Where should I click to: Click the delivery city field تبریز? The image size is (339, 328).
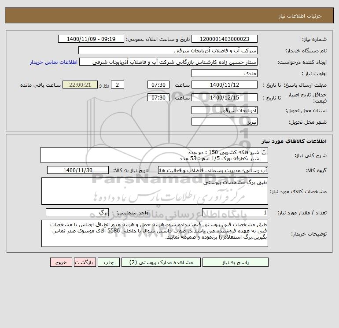(x=225, y=122)
